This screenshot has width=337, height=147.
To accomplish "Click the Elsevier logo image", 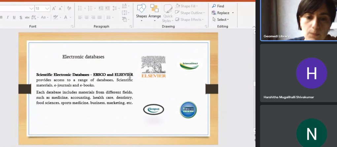I will [x=153, y=66].
